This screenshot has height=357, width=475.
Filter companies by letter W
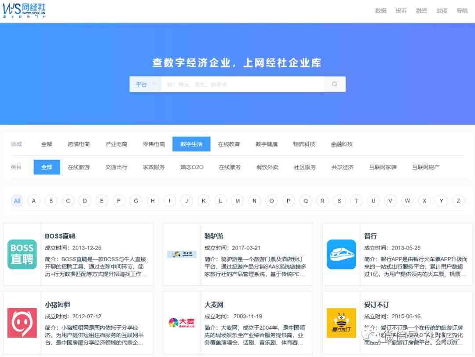tap(407, 201)
